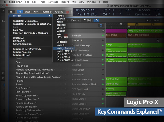Toggle the green dot on 80s Synth Pop Bass
This screenshot has height=122, width=164.
pyautogui.click(x=103, y=55)
